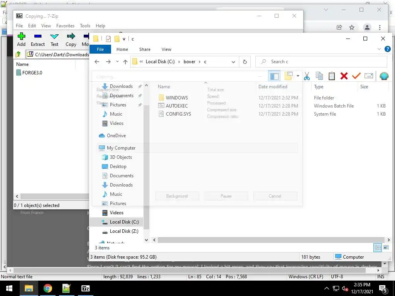Toggle the preview pane icon in Explorer toolbar
Image resolution: width=395 pixels, height=296 pixels.
point(274,76)
